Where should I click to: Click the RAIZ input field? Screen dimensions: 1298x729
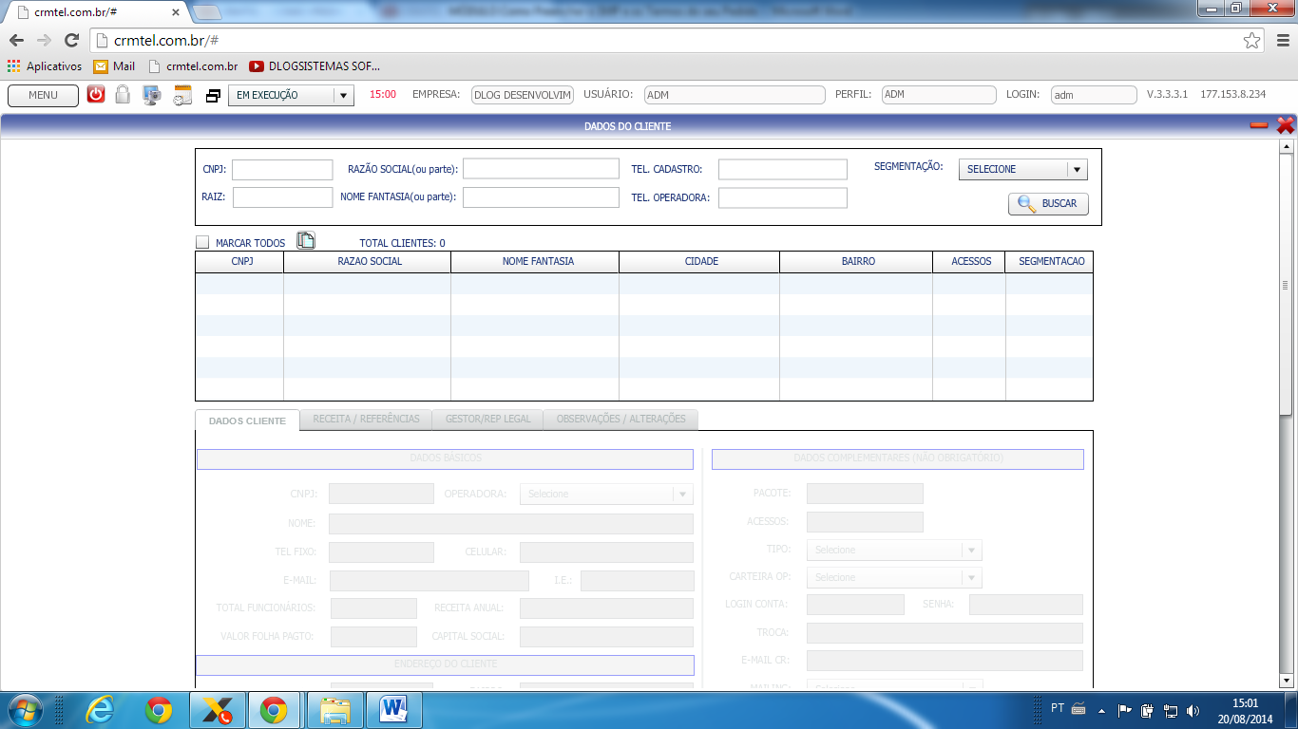282,197
